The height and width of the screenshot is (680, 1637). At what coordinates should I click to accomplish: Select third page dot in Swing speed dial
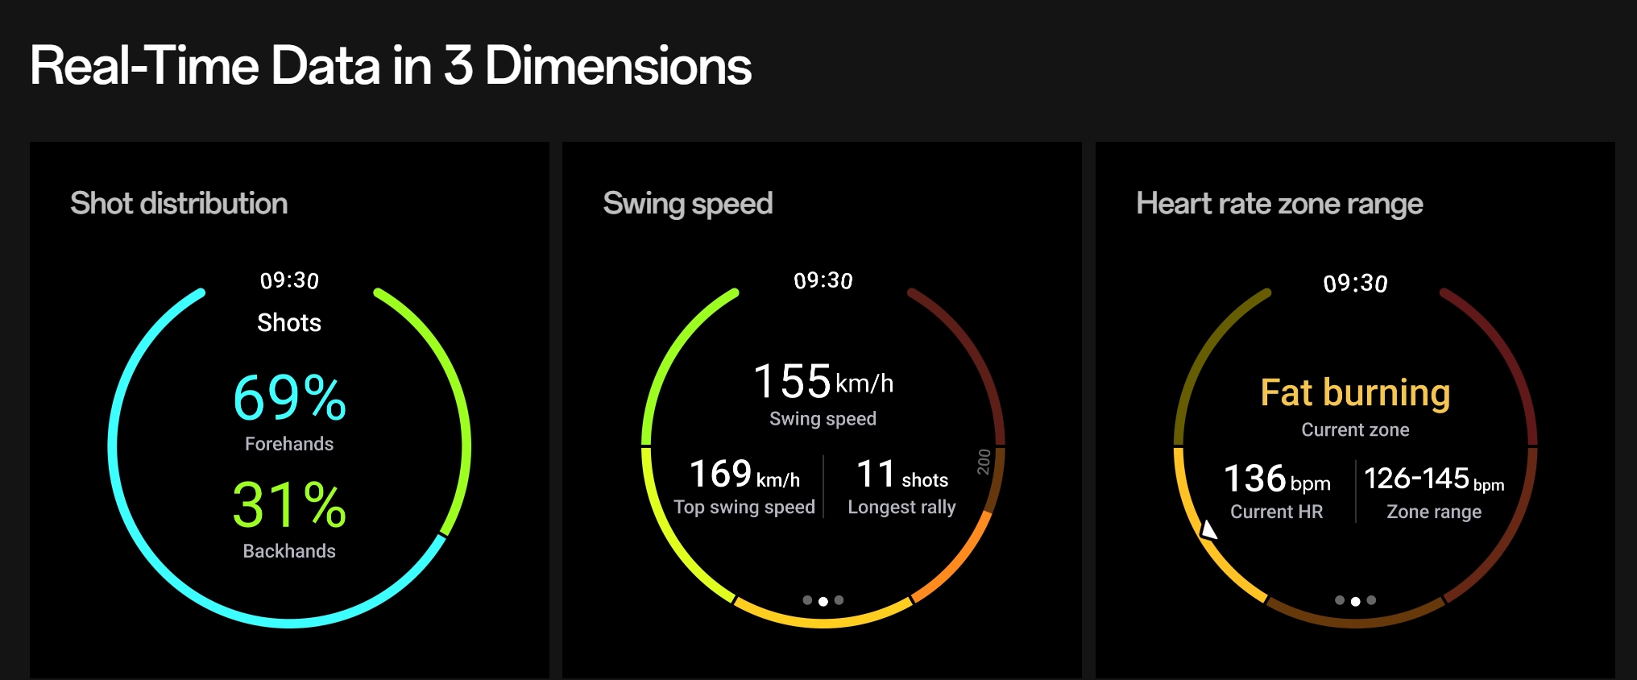click(x=839, y=600)
